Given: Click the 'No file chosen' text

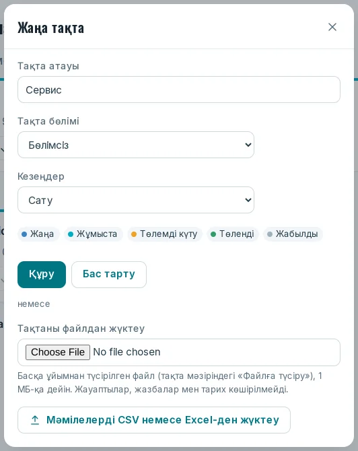Looking at the screenshot, I should 127,352.
